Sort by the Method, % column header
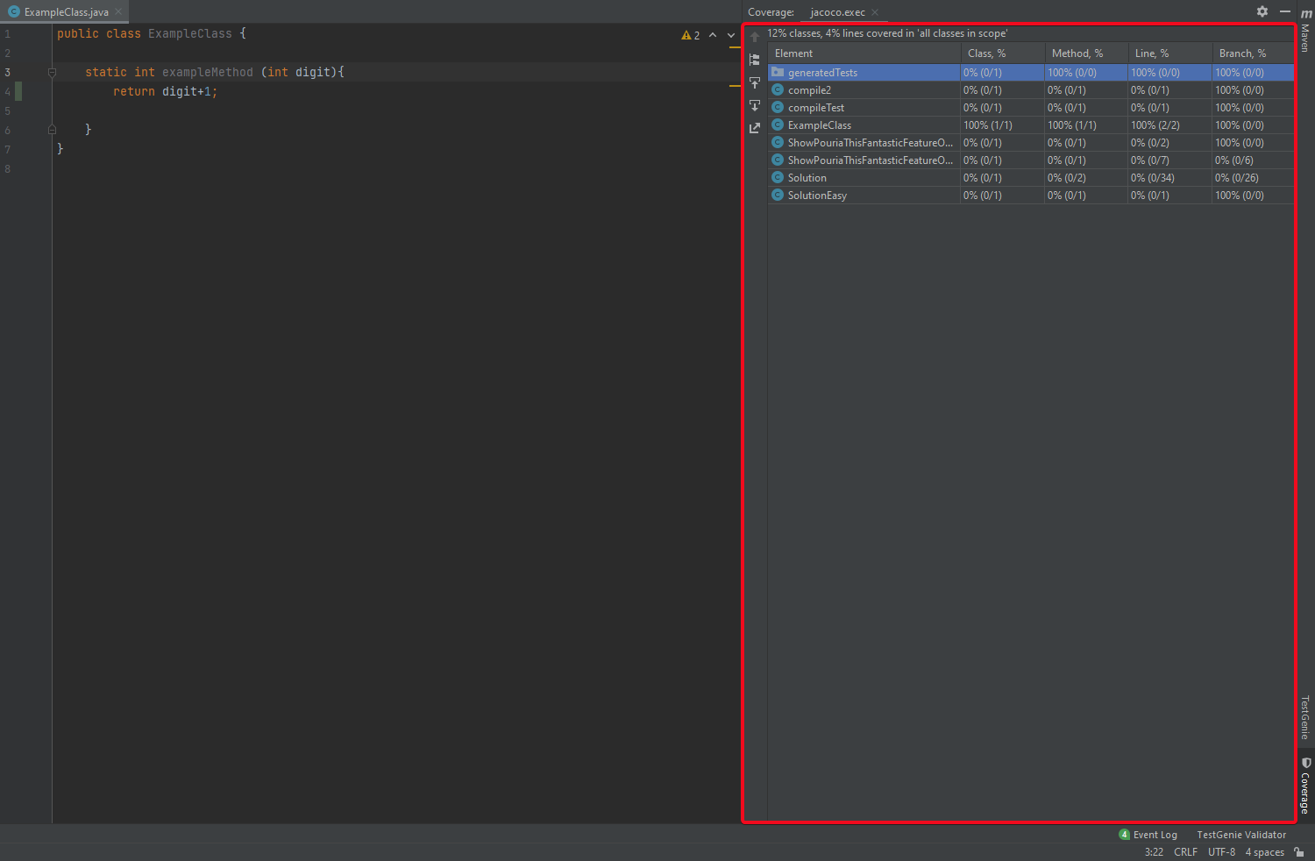The image size is (1315, 861). [1086, 53]
